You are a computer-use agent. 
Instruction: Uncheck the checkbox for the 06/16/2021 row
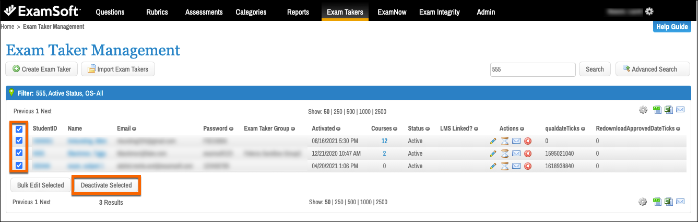click(19, 141)
